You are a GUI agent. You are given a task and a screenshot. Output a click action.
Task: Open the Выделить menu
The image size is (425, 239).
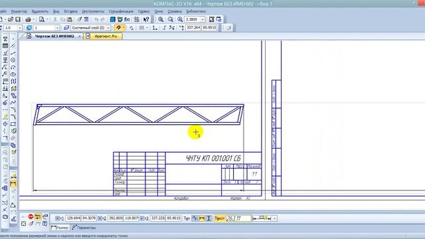click(40, 11)
